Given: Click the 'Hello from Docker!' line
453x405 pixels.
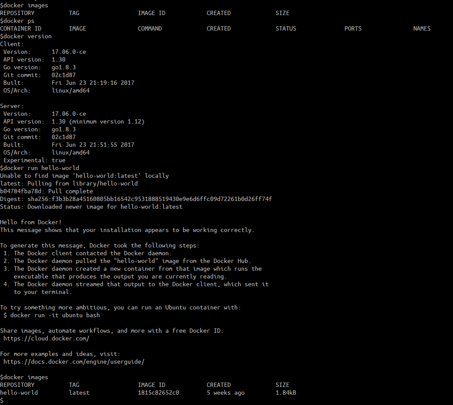Looking at the screenshot, I should pos(31,222).
